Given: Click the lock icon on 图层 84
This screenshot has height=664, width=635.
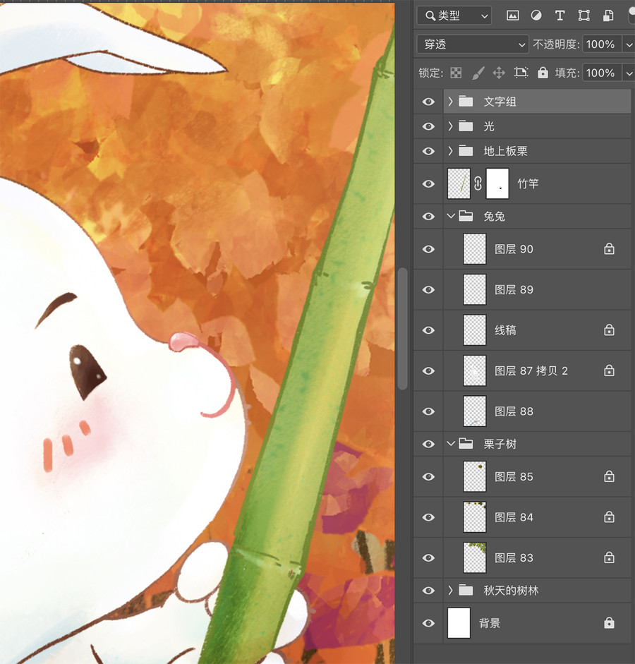Looking at the screenshot, I should click(x=609, y=517).
